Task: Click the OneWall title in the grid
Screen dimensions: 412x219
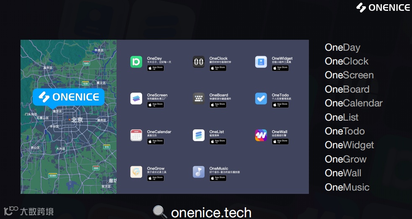Action: coord(280,131)
